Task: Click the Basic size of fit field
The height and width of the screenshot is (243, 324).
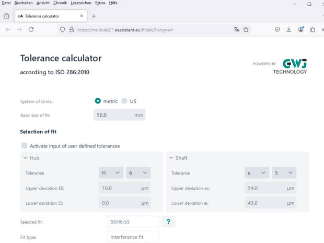Action: [x=113, y=115]
